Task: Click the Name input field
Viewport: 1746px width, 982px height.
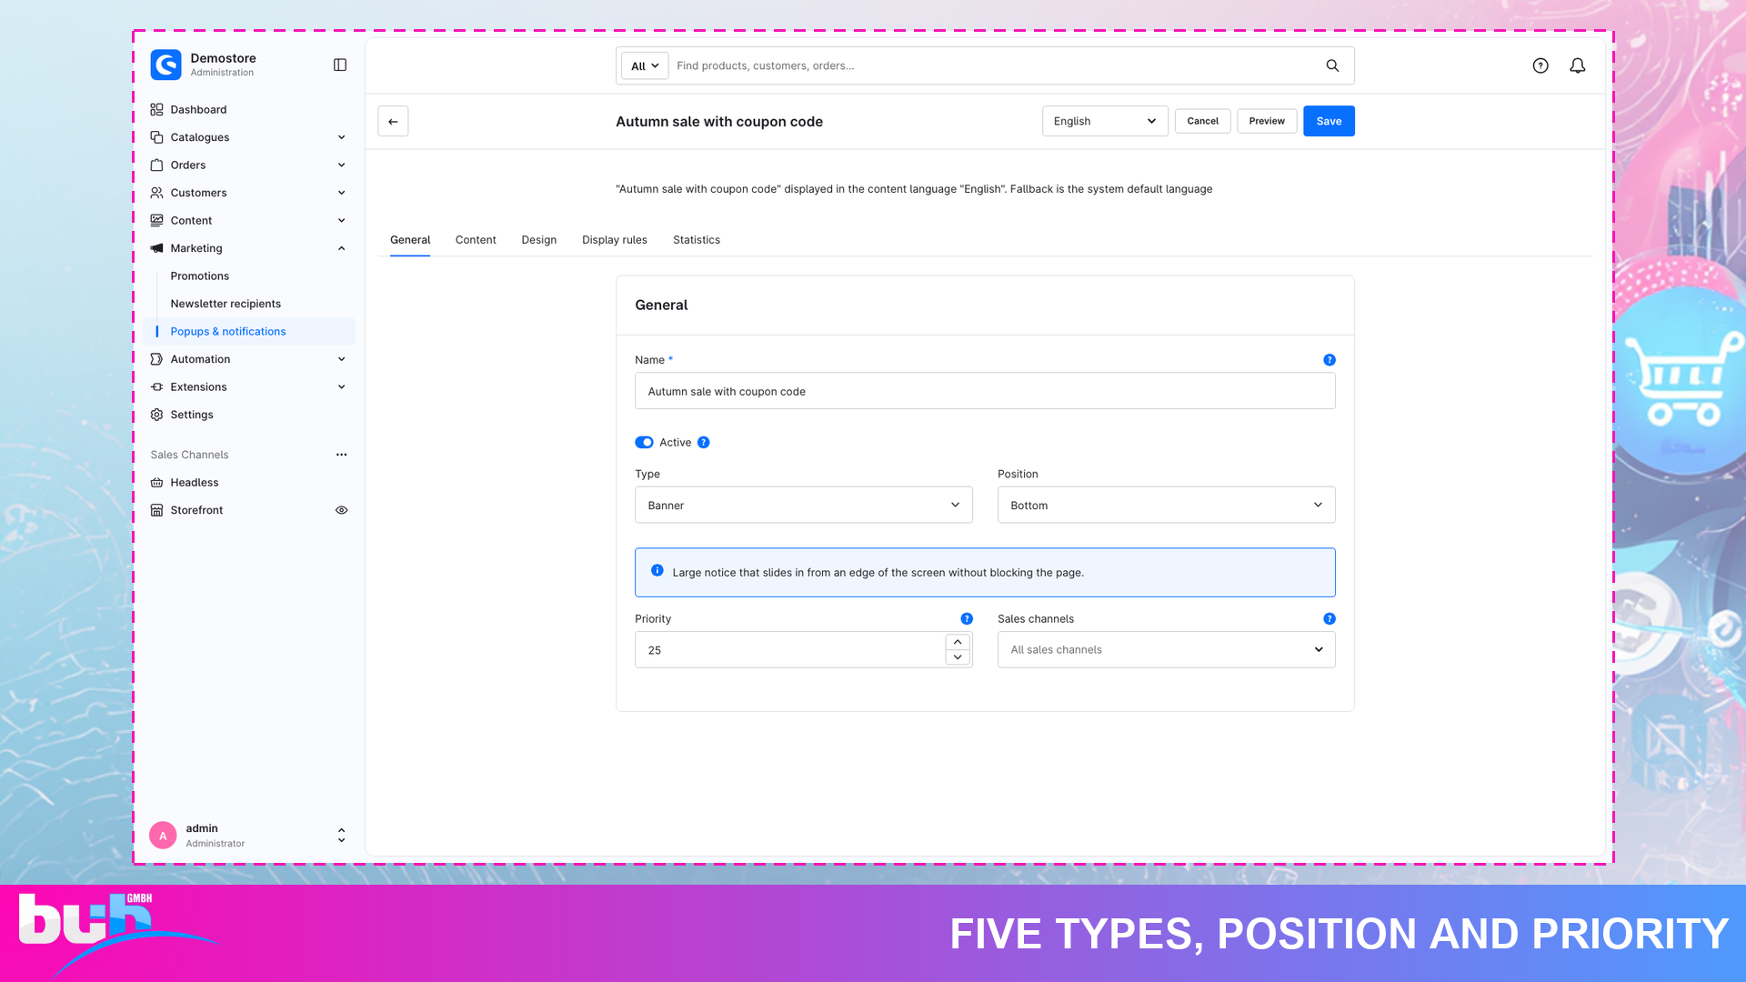Action: click(x=985, y=391)
